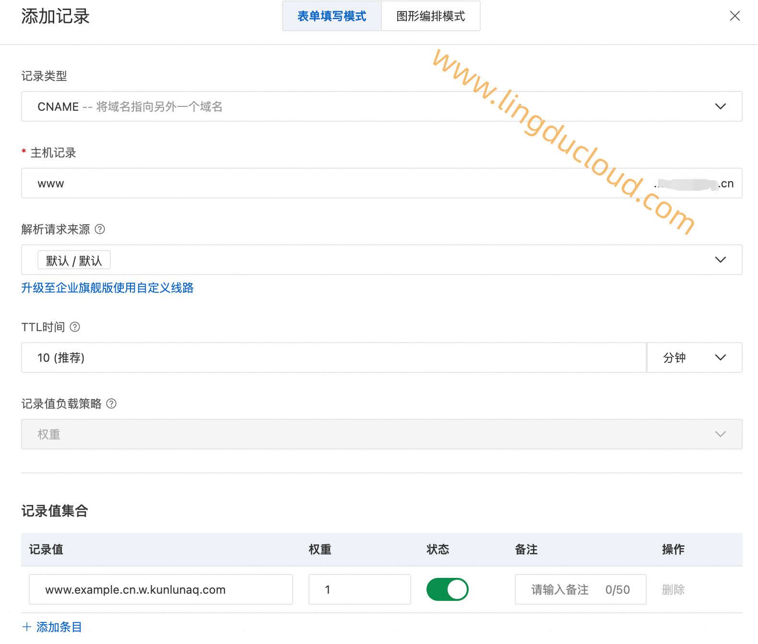Click the 记录值 field with kunlunaq.com
This screenshot has height=644, width=758.
[x=161, y=589]
